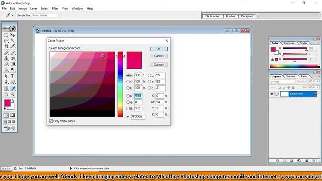
Task: Select the S saturation radio button
Action: point(128,82)
